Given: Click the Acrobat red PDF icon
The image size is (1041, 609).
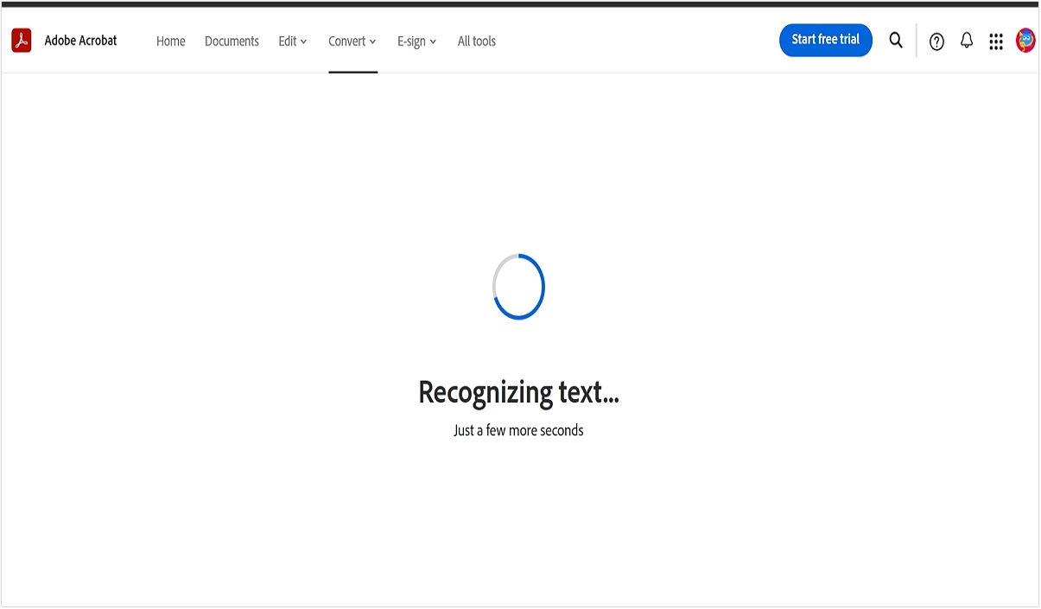Looking at the screenshot, I should point(21,40).
